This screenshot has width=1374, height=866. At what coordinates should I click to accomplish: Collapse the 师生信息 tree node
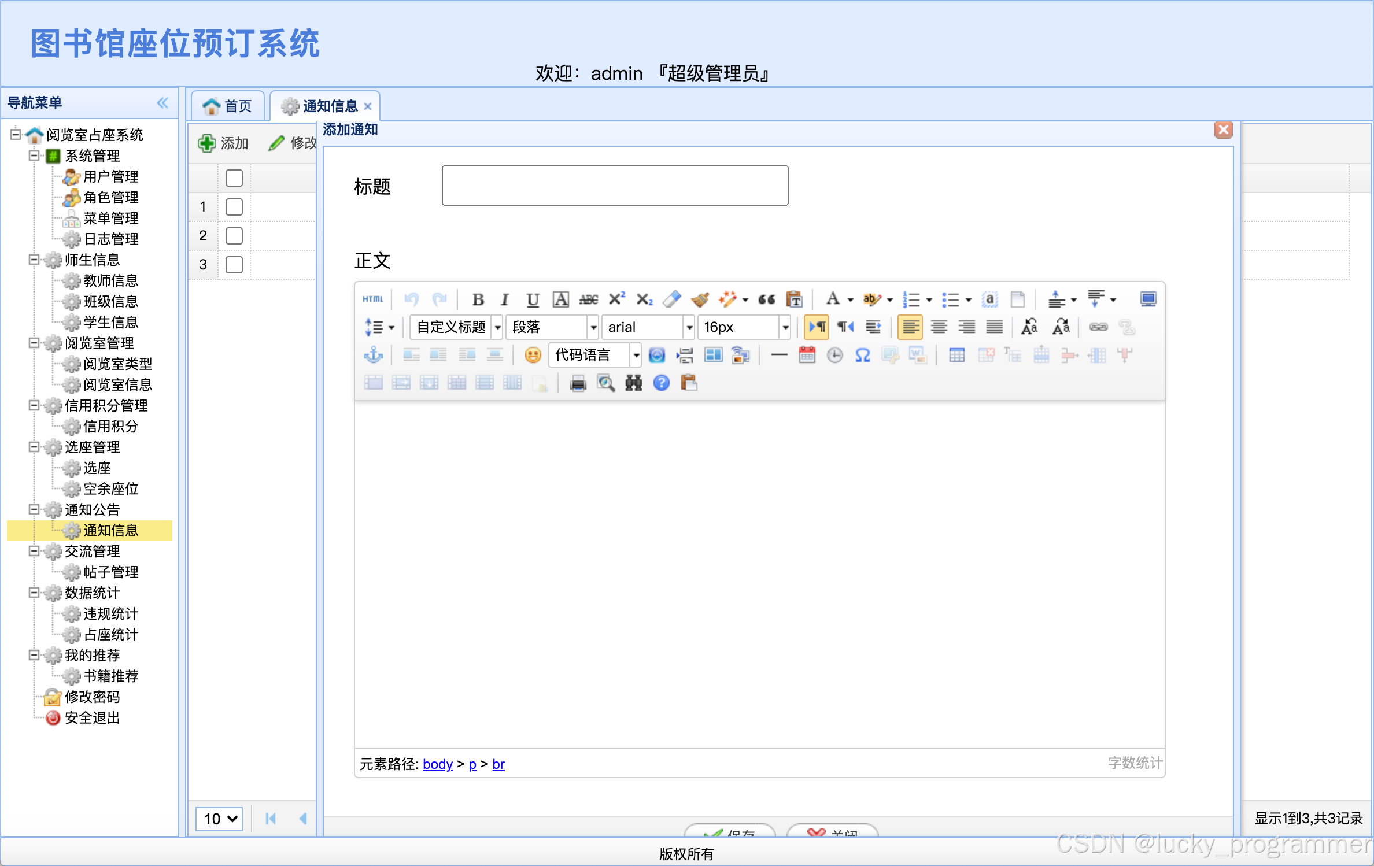coord(34,260)
